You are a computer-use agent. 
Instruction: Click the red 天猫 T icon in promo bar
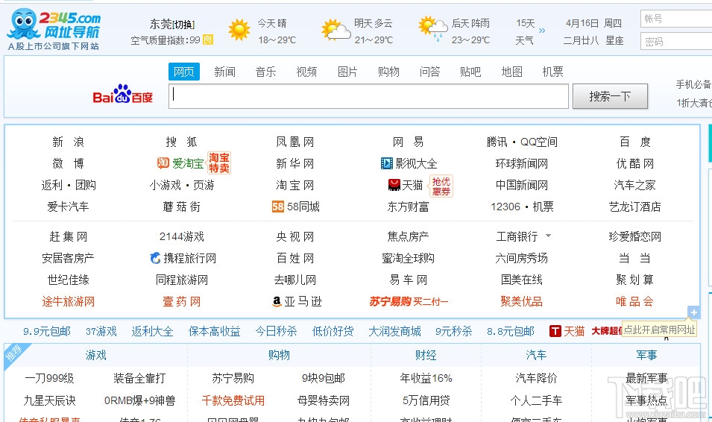pyautogui.click(x=555, y=331)
